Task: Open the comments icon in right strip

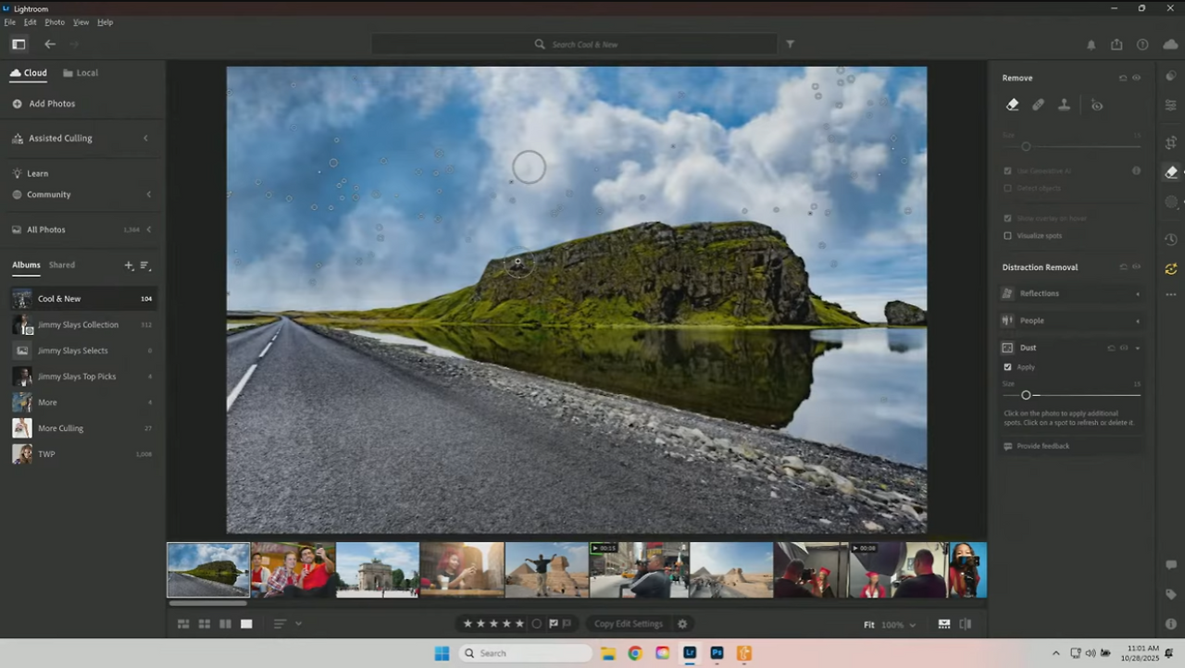Action: pos(1171,565)
